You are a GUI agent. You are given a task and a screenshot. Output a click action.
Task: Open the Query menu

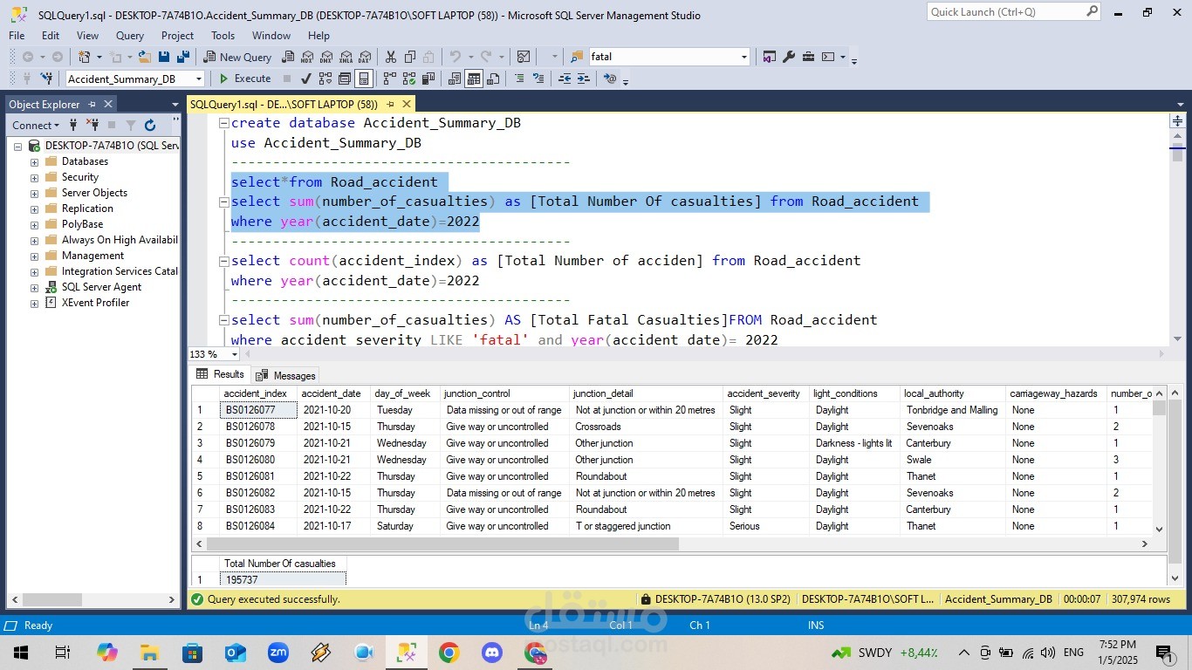130,36
